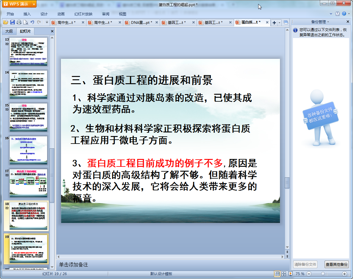Image resolution: width=353 pixels, height=279 pixels.
Task: Expand the ribbon using the chevron icon
Action: coord(331,14)
